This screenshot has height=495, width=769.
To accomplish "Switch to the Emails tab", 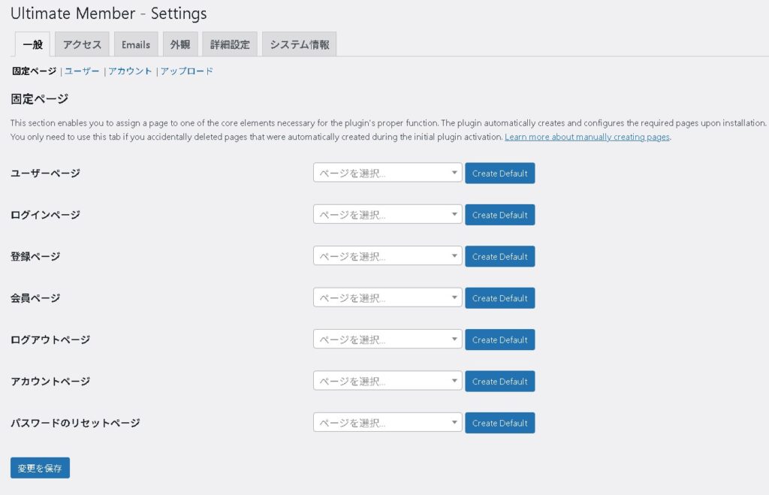I will (x=136, y=44).
